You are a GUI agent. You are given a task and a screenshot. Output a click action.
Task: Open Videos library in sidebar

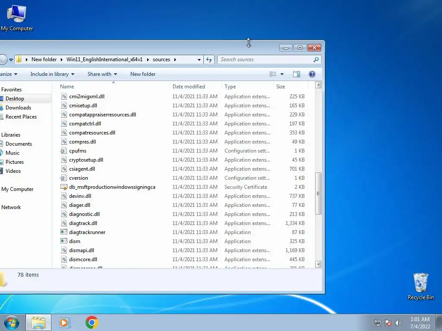13,171
